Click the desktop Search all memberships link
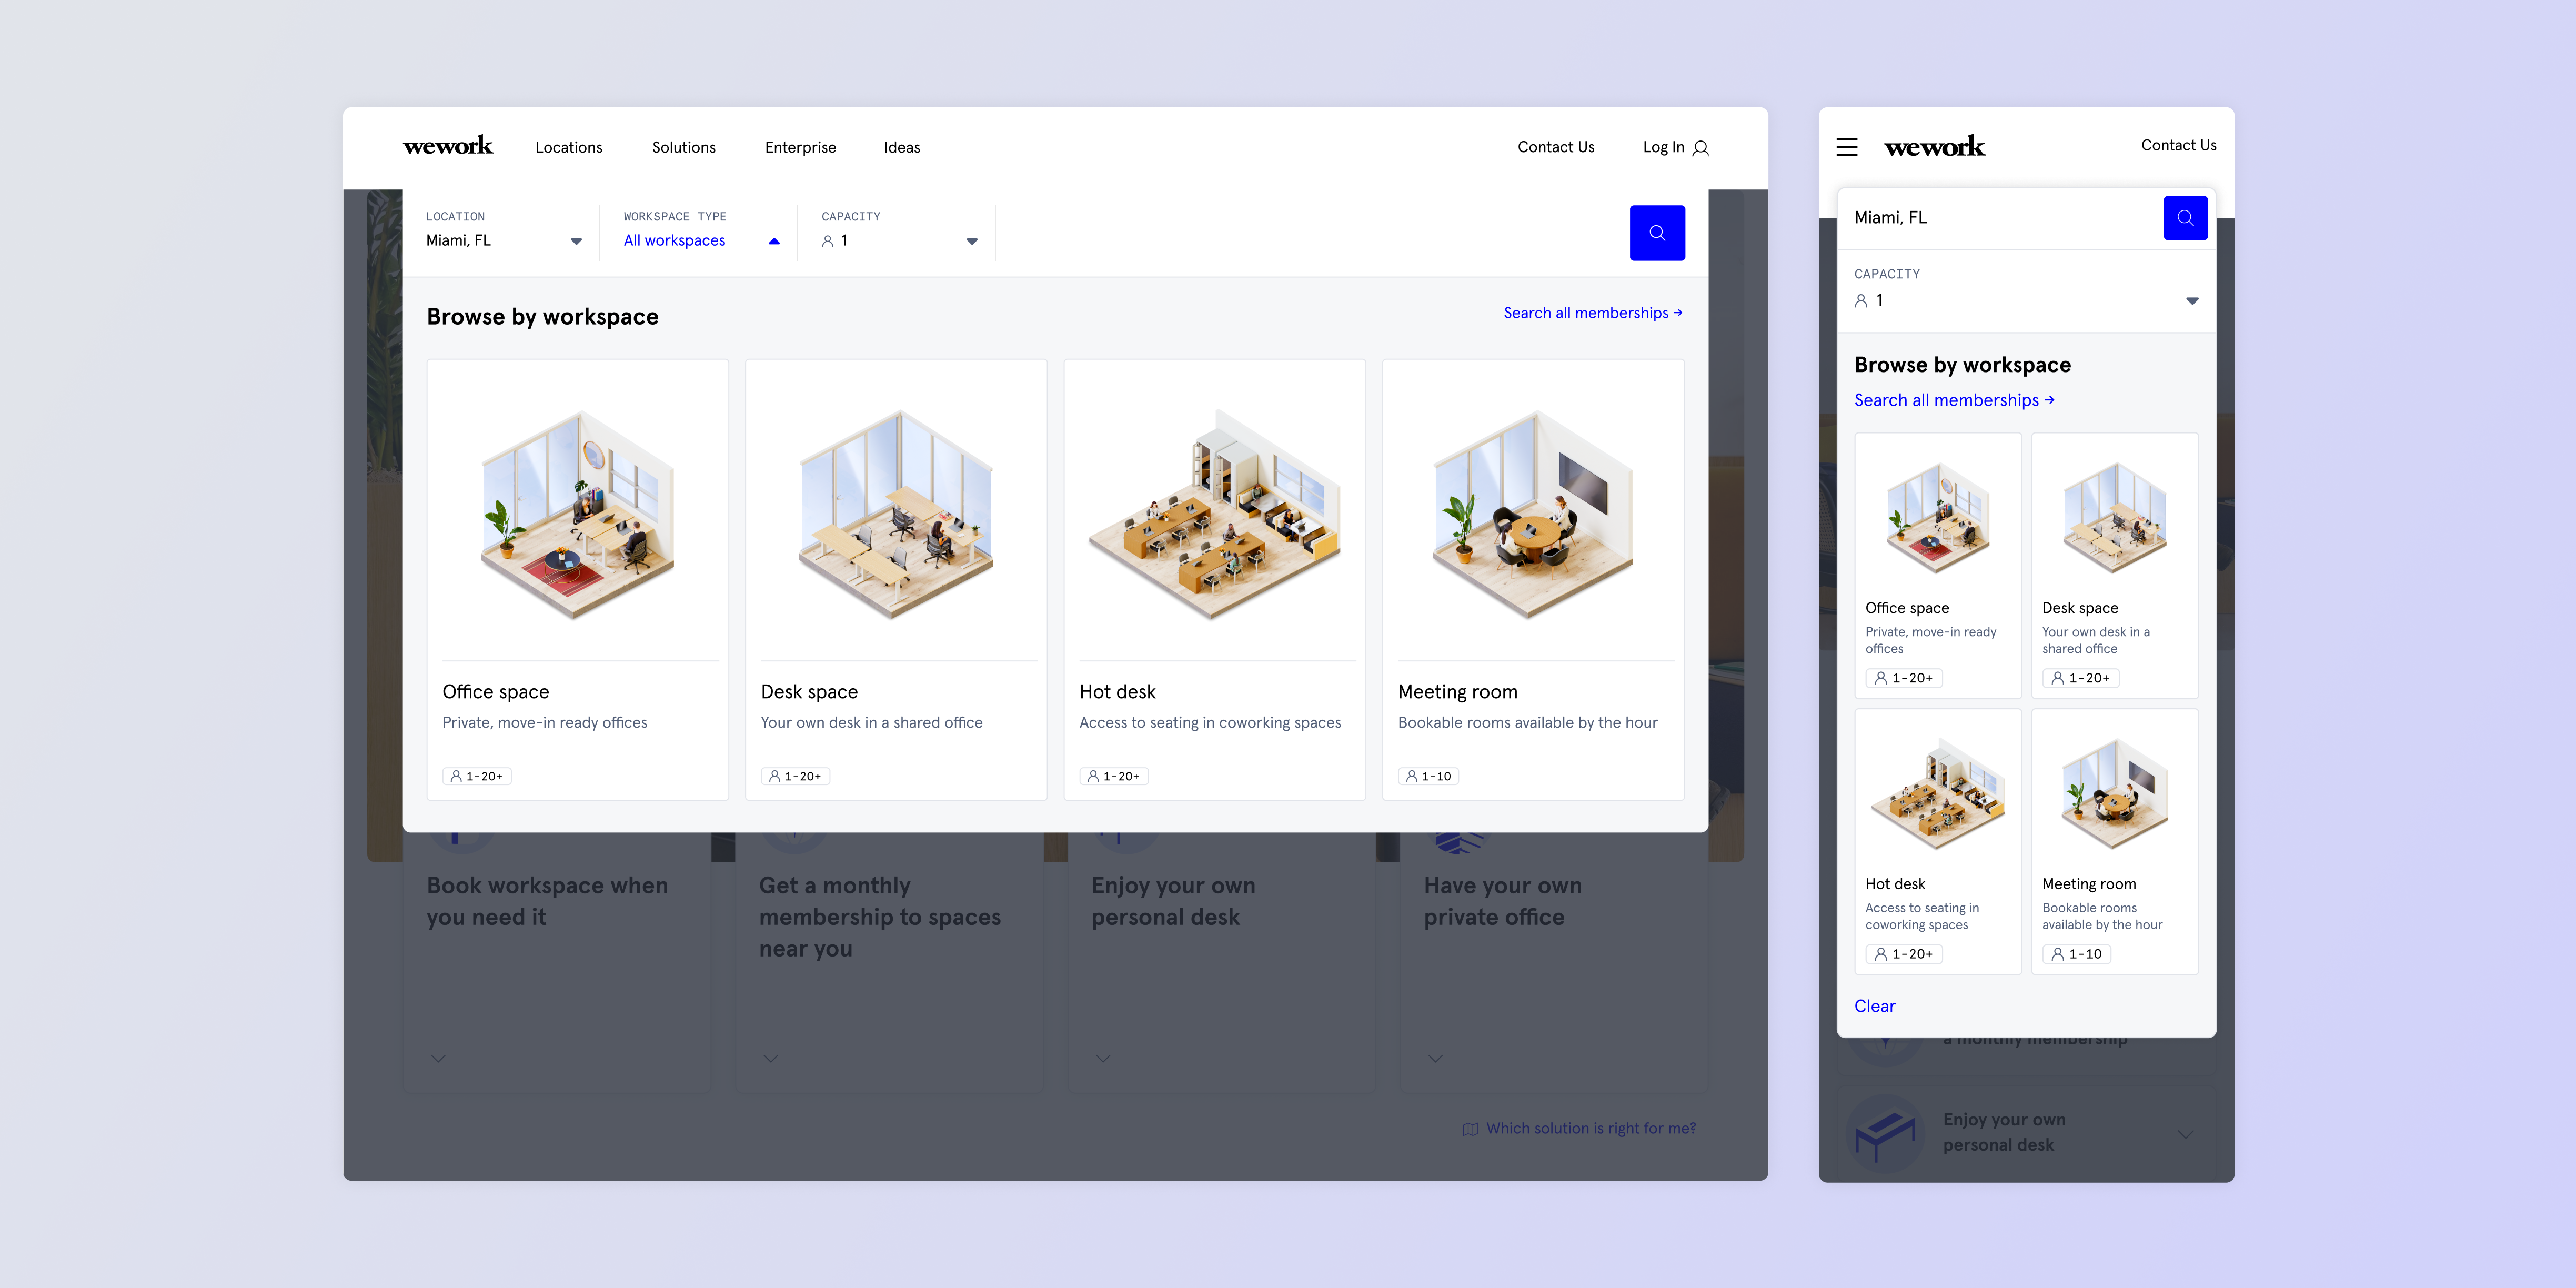 pos(1592,313)
